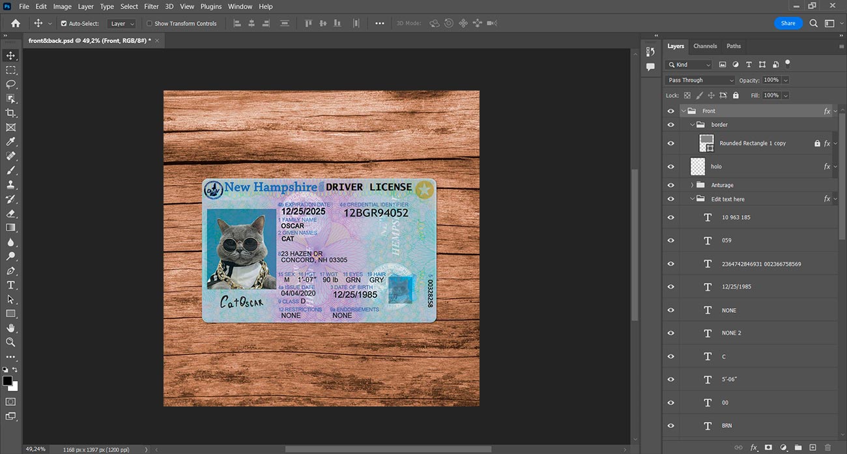Click the Share button
This screenshot has width=847, height=454.
[788, 23]
